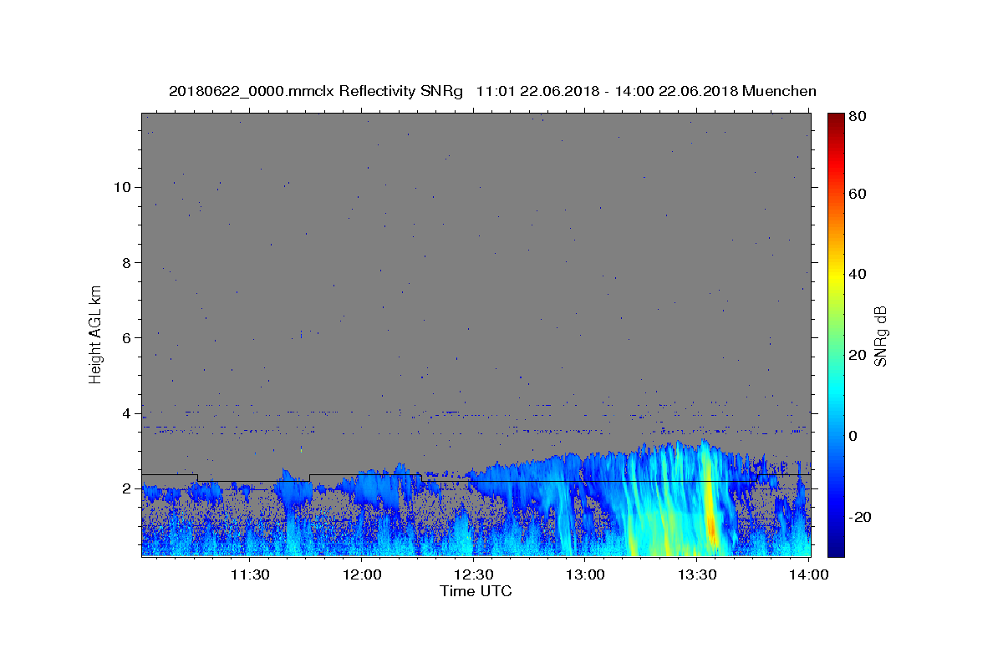Screen dimensions: 1003x668
Task: Click the 11:30 time tick label
Action: pyautogui.click(x=249, y=574)
